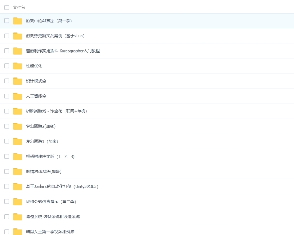Open the 设计模式全 folder
The image size is (294, 235).
point(36,81)
